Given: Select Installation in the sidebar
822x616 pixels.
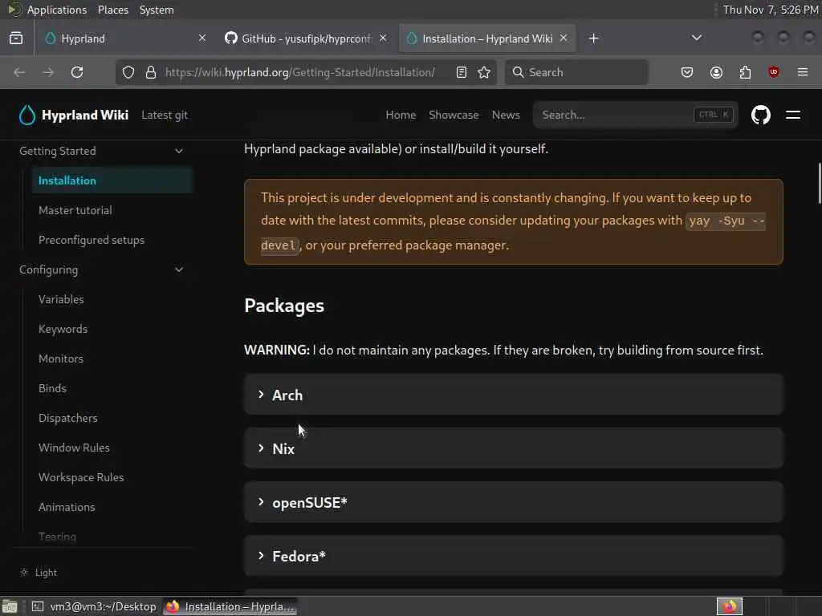Looking at the screenshot, I should (x=112, y=180).
